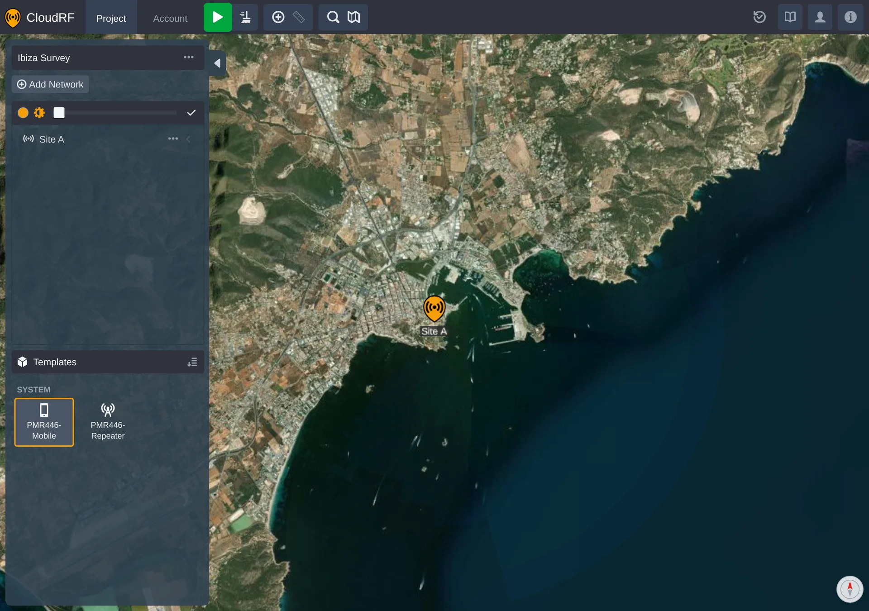Click the Site A map label

tap(434, 331)
